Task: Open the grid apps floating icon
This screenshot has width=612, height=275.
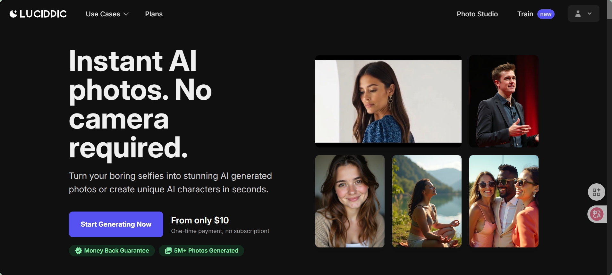Action: [x=597, y=192]
